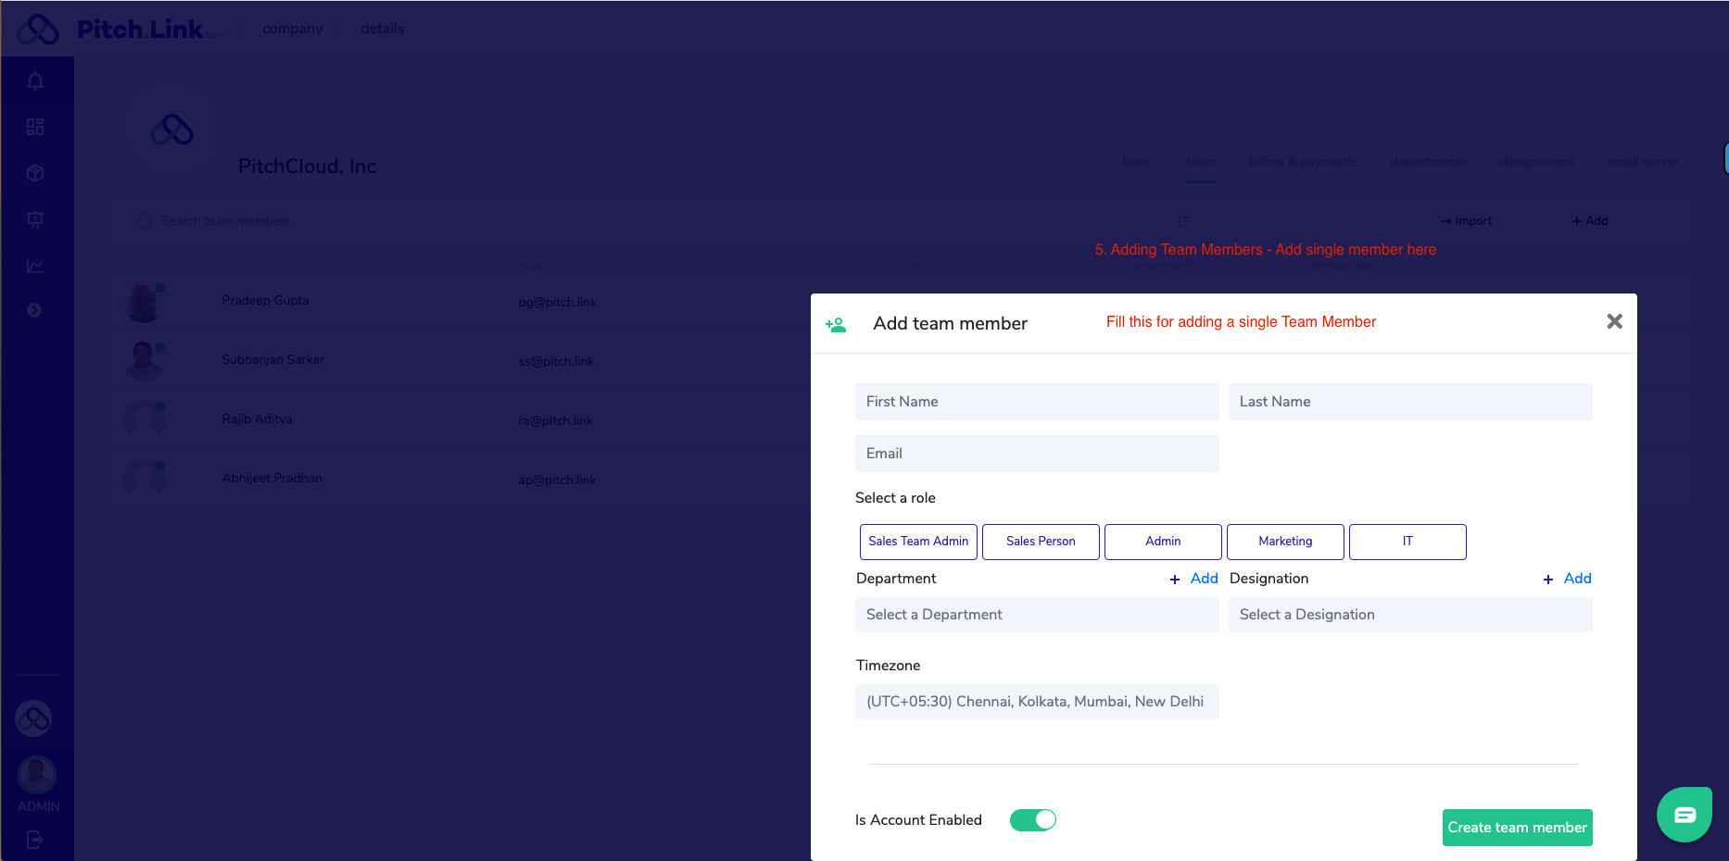Focus the First Name field

click(1037, 402)
